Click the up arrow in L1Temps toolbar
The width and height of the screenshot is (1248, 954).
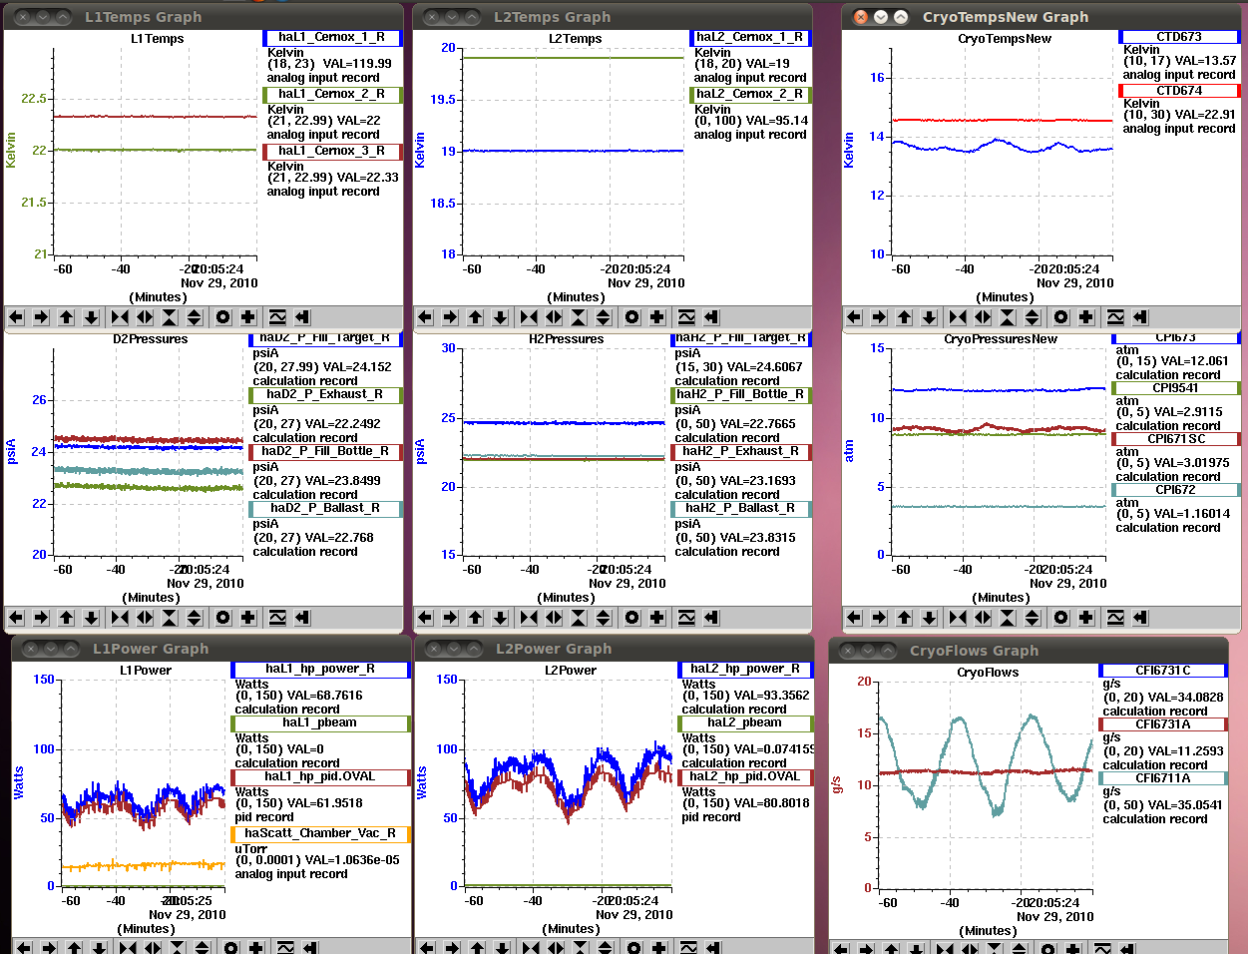[x=66, y=317]
